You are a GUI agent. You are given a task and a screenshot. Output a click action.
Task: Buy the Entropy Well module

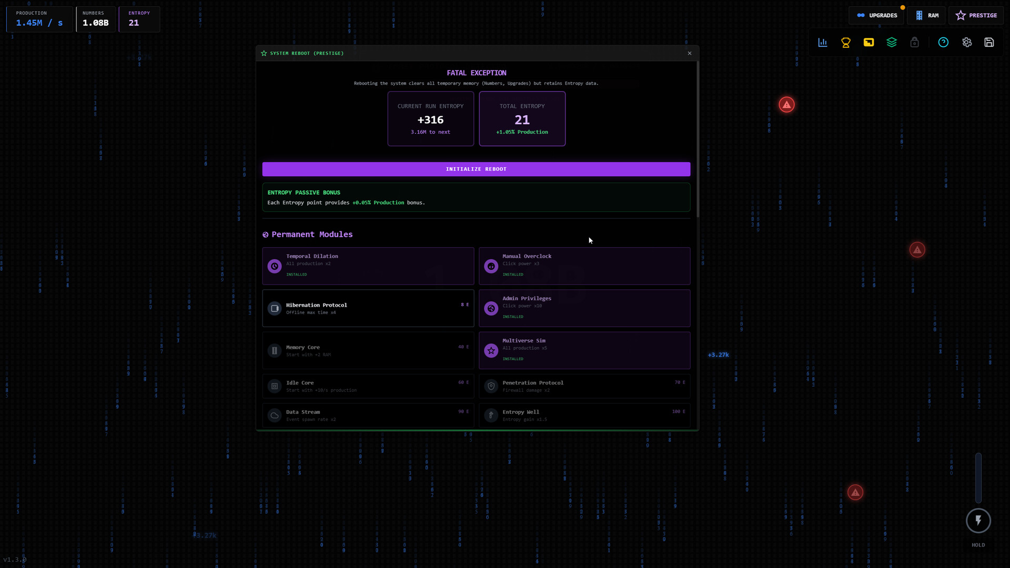(x=584, y=415)
